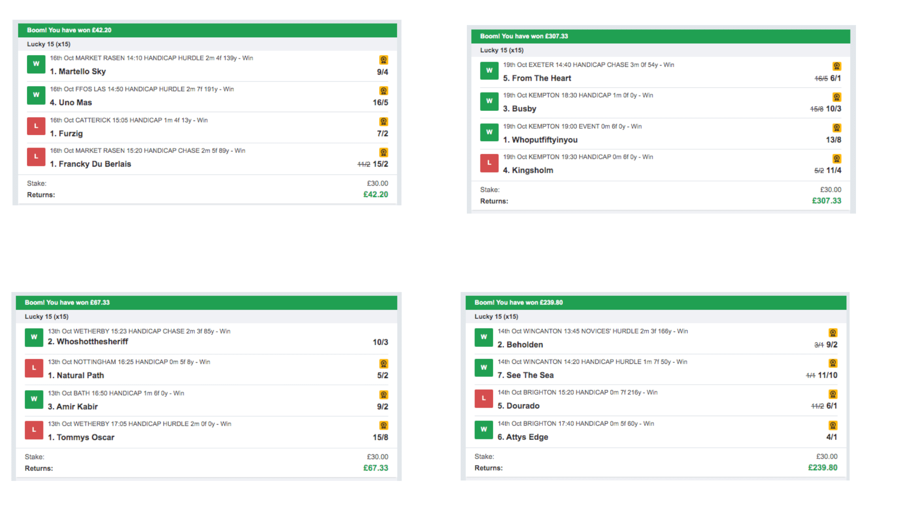Click the rosette icon in Uno Mas row

point(383,91)
